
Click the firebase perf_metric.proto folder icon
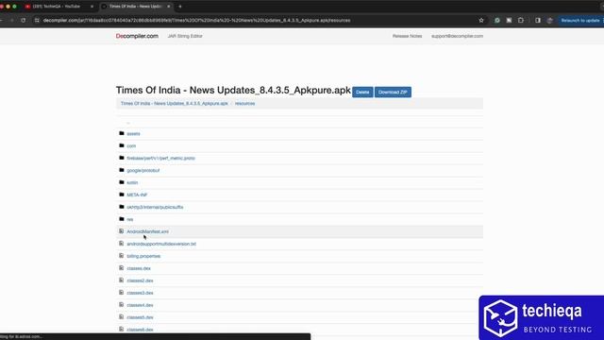tap(122, 158)
